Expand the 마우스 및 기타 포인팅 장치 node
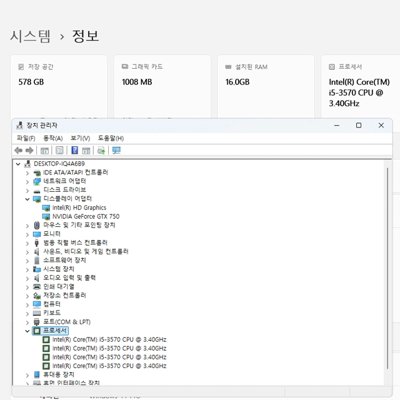Image resolution: width=400 pixels, height=400 pixels. click(27, 226)
